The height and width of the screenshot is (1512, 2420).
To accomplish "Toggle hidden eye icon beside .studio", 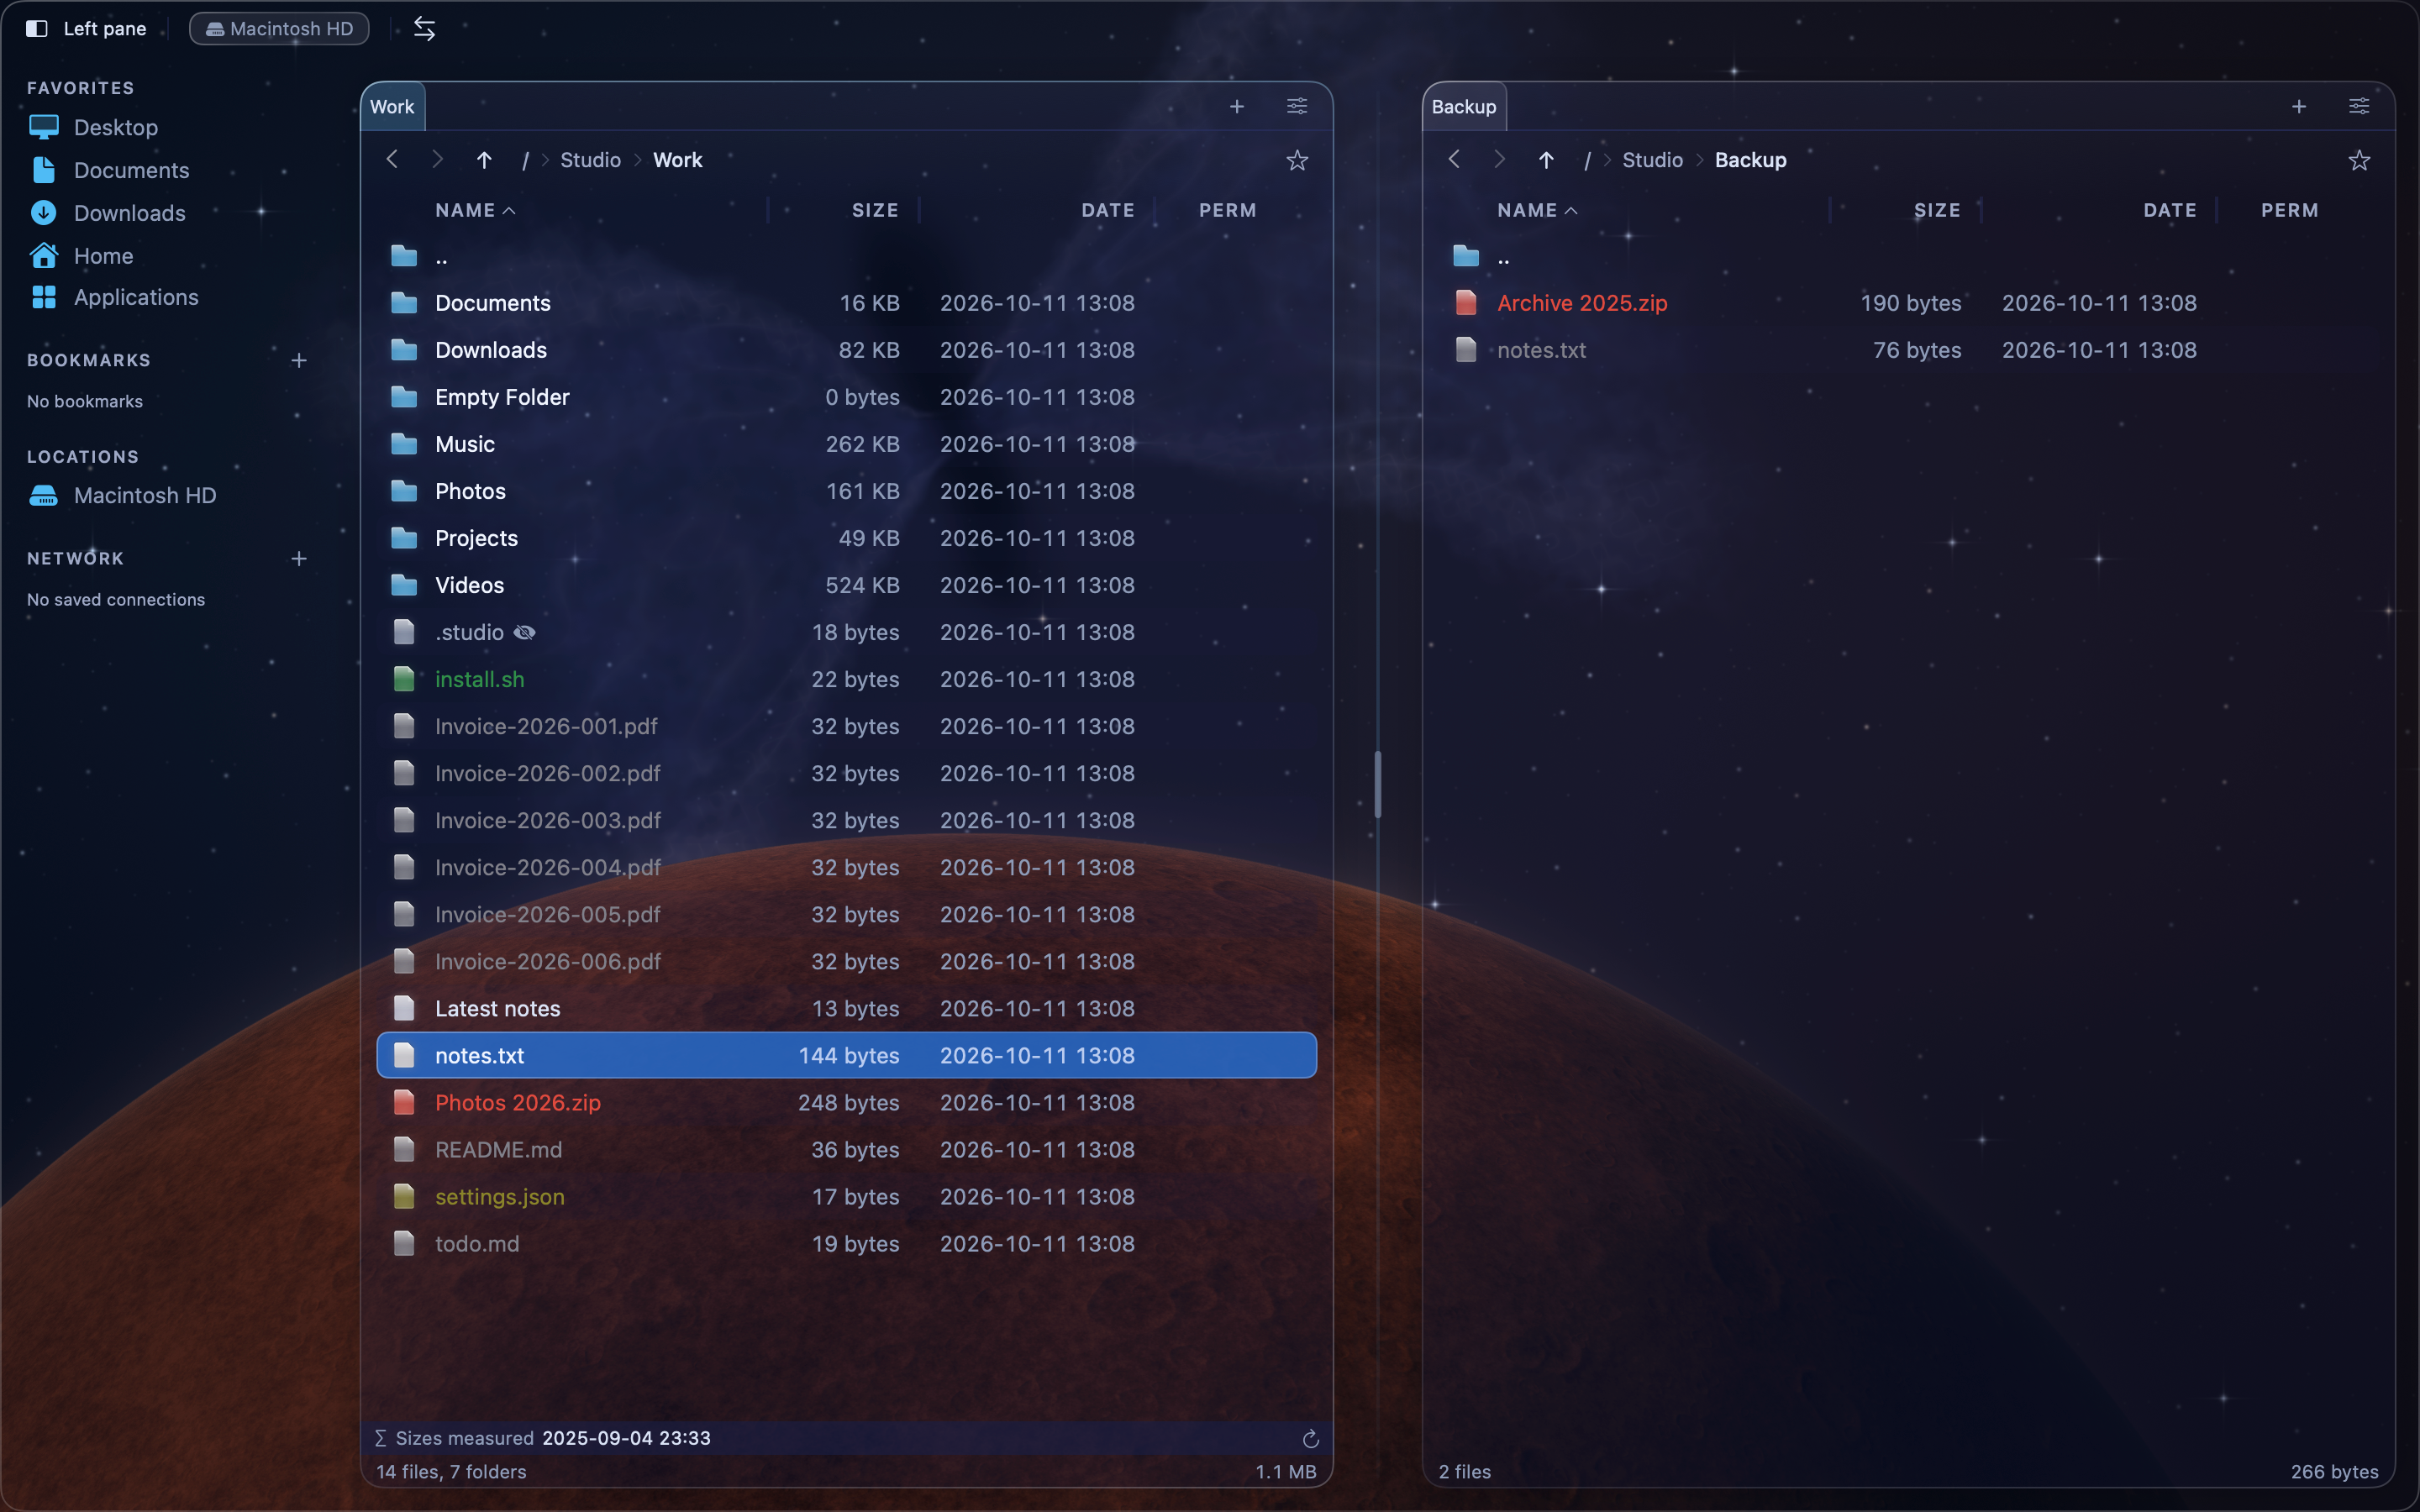I will tap(524, 632).
